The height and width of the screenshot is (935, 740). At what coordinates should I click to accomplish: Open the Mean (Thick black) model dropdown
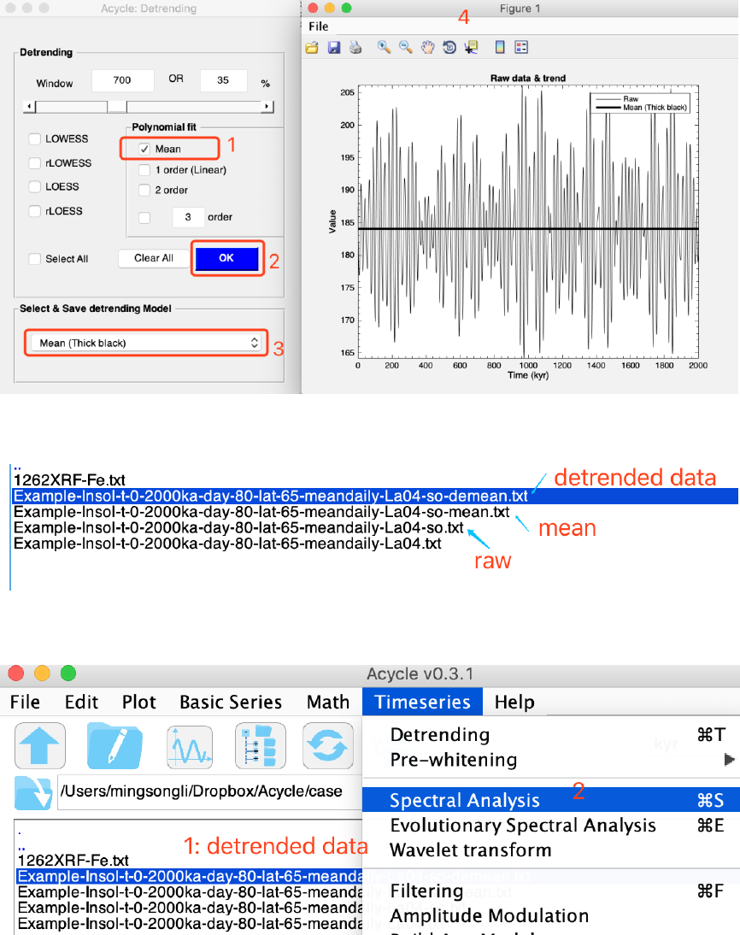(x=146, y=343)
